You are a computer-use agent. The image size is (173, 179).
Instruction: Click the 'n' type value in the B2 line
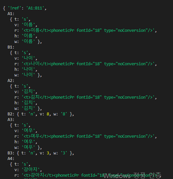[x=32, y=114]
